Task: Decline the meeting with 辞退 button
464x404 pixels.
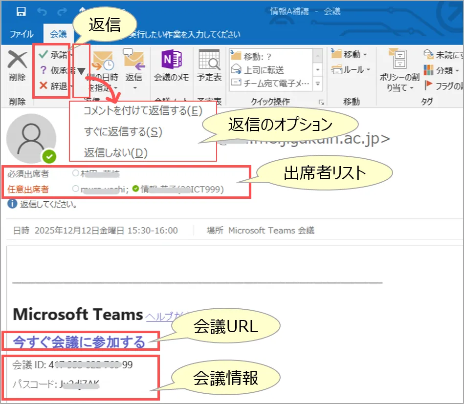Action: [x=54, y=86]
